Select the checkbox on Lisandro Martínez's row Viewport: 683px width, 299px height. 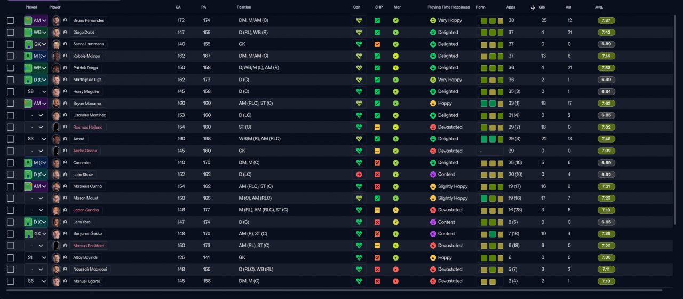coord(11,115)
